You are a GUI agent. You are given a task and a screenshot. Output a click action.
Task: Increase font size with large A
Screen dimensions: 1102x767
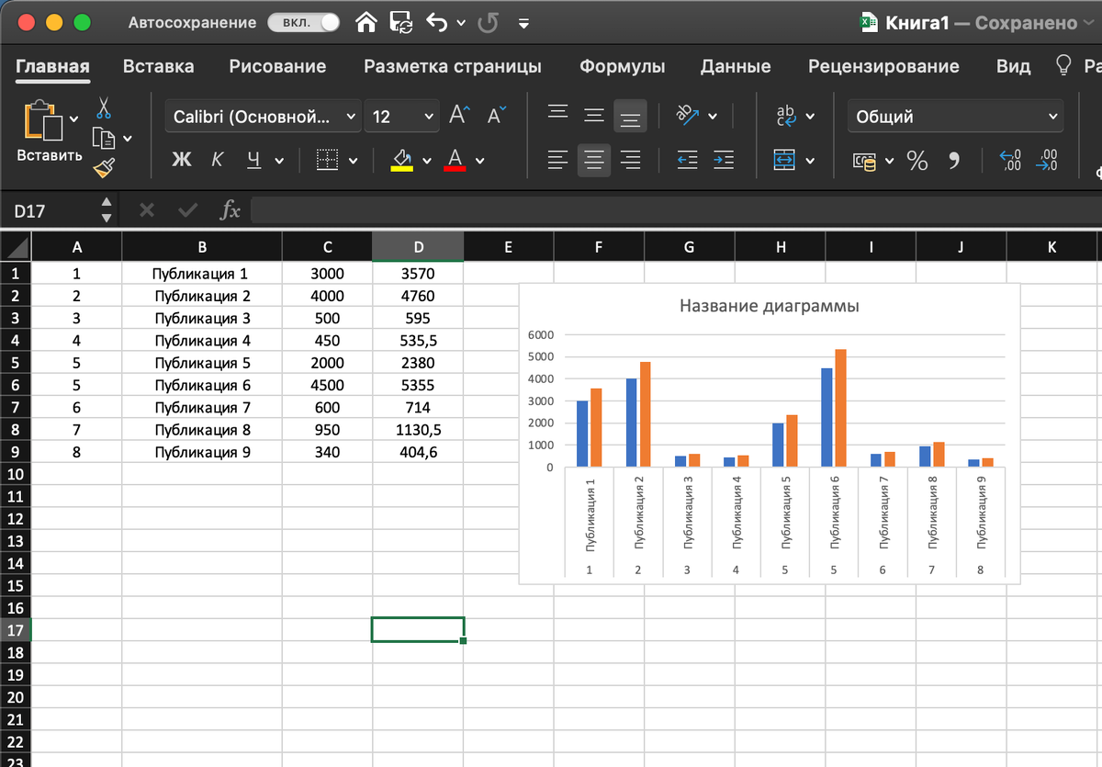pos(459,115)
